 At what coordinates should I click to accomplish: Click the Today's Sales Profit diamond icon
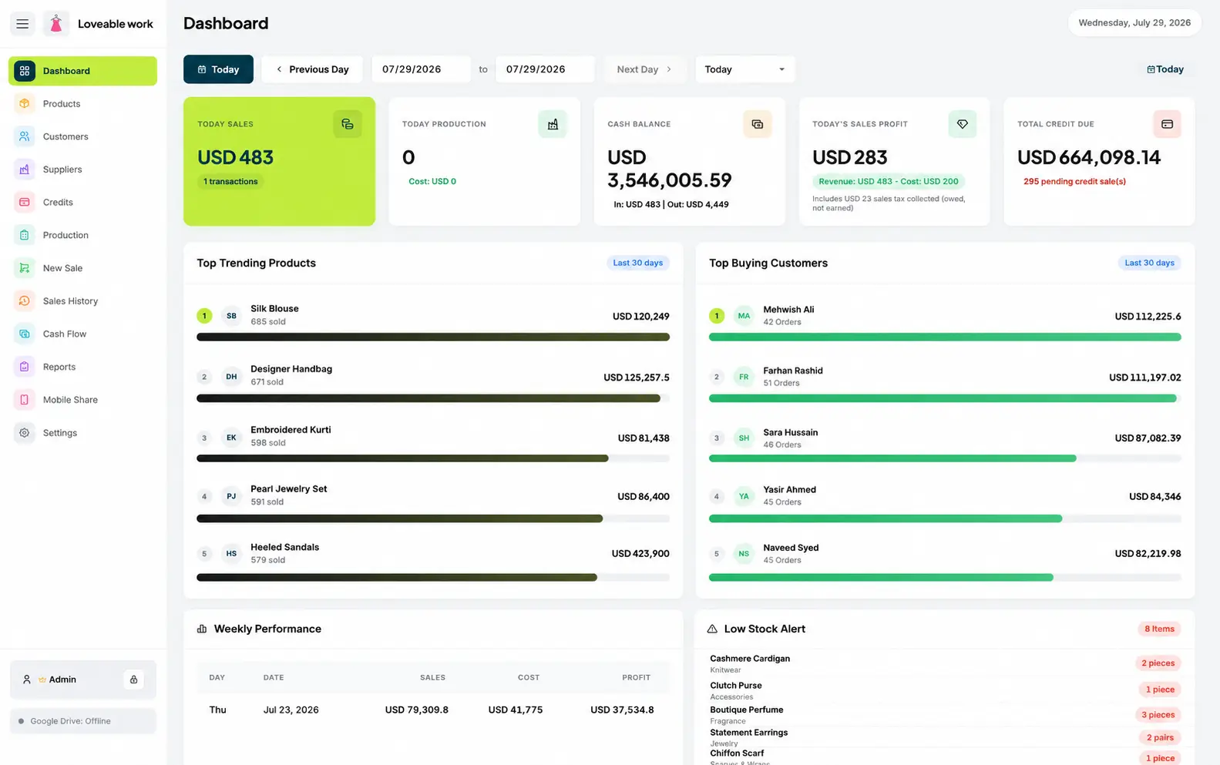tap(963, 124)
